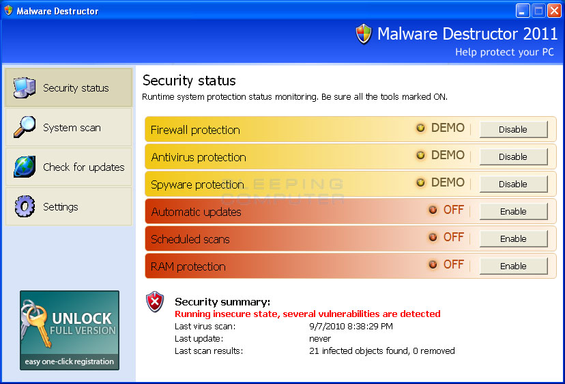This screenshot has height=384, width=565.
Task: Click the DEMO status of Antivirus protection
Action: [448, 155]
